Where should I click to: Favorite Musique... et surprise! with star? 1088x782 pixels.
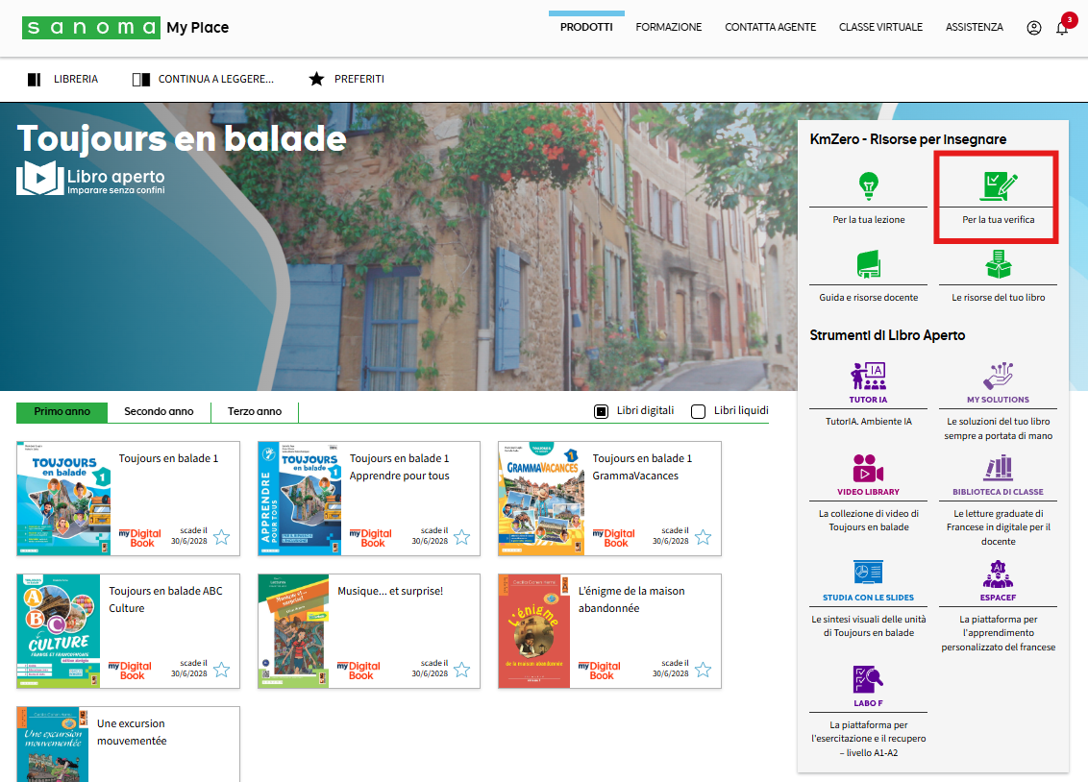point(461,670)
